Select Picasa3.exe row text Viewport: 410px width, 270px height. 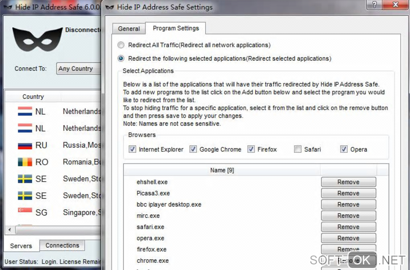click(x=153, y=193)
